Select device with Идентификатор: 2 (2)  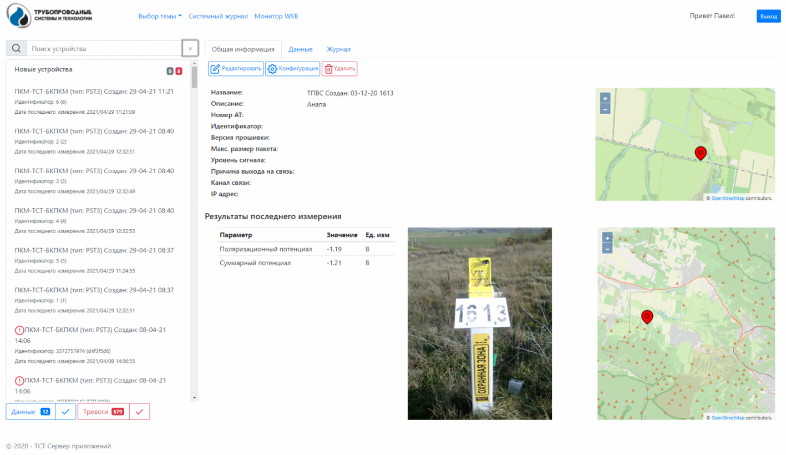(x=99, y=141)
